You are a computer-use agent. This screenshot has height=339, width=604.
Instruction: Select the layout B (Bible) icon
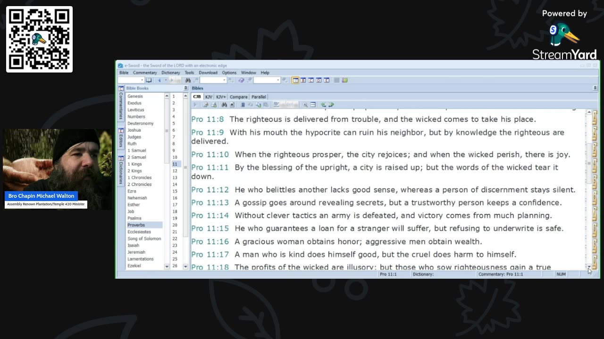pos(303,80)
